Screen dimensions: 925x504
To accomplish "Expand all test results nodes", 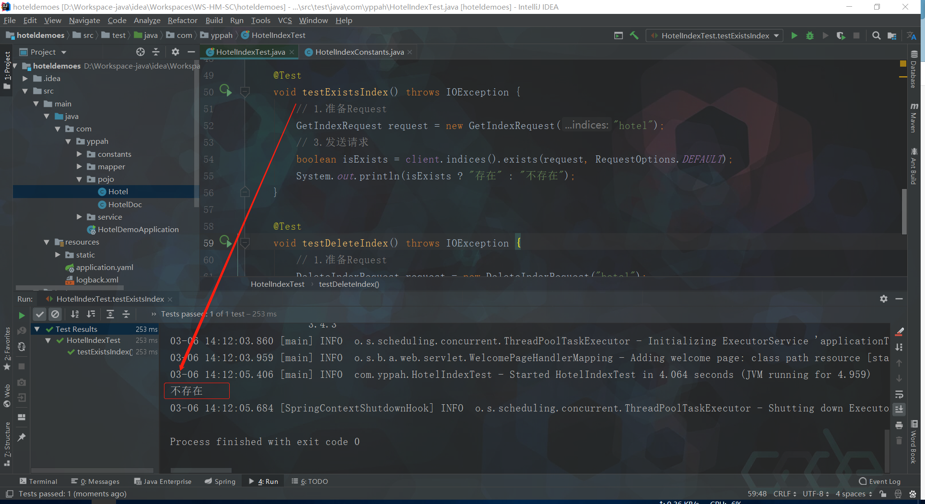I will 110,314.
